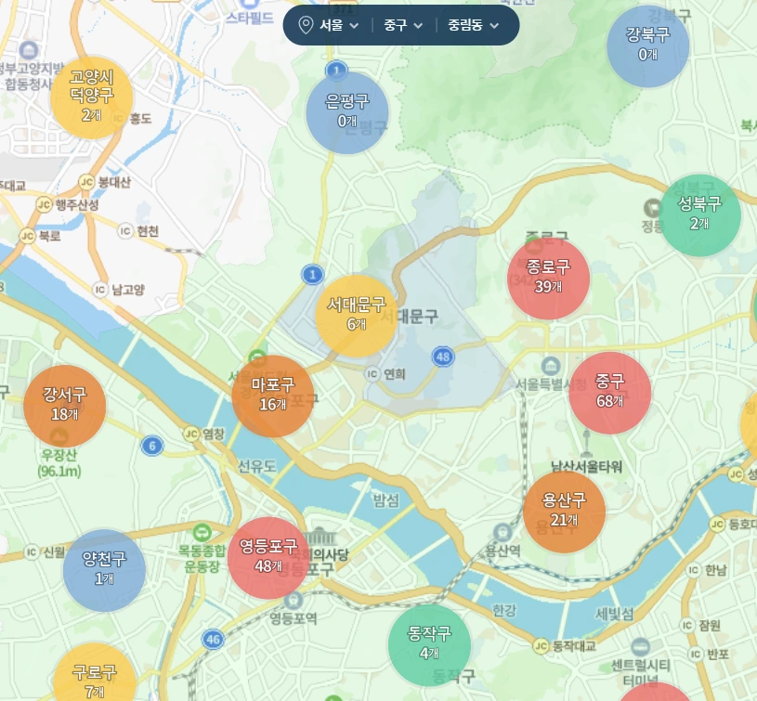The image size is (757, 701).
Task: Click the route 6 shield icon
Action: [152, 446]
